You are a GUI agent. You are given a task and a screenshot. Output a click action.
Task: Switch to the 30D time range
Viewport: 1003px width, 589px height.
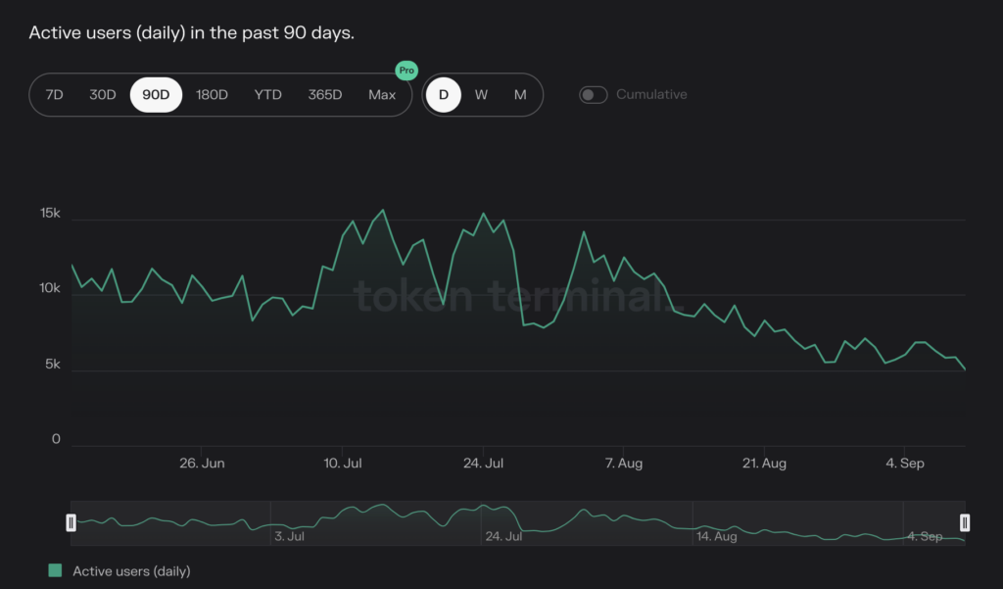coord(102,95)
